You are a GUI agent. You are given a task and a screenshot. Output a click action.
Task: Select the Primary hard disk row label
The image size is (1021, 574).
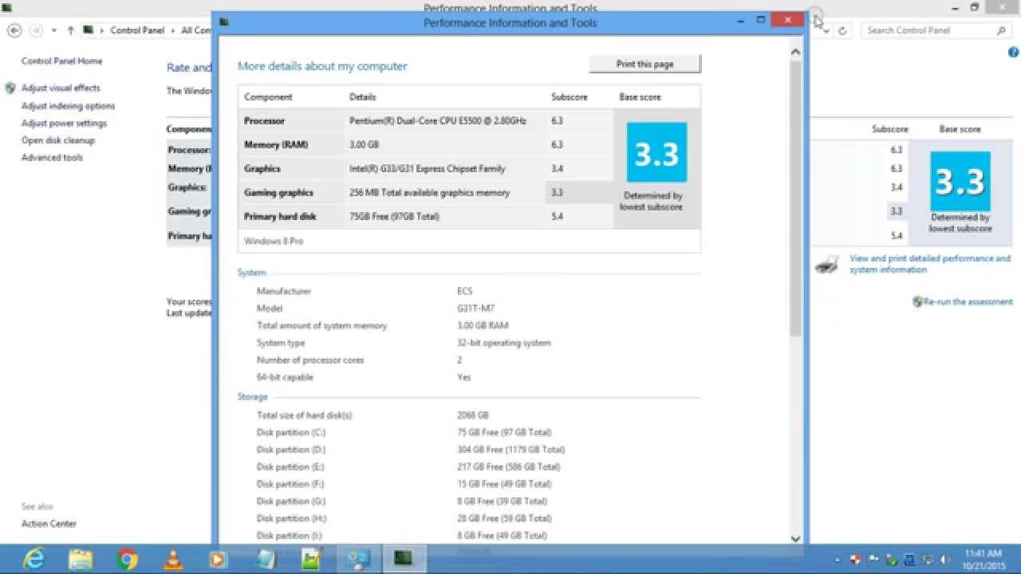(280, 217)
